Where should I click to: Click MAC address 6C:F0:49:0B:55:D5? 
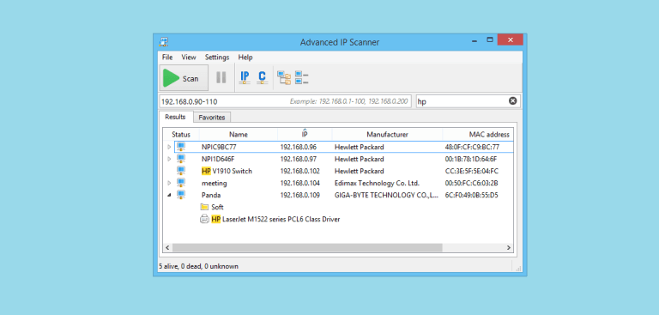[x=472, y=195]
